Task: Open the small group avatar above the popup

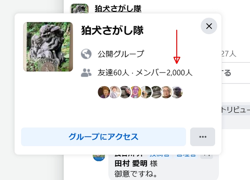Action: click(x=79, y=9)
